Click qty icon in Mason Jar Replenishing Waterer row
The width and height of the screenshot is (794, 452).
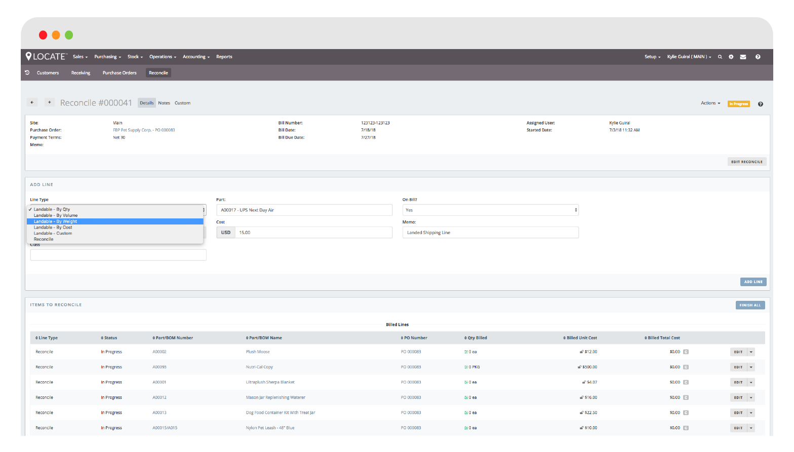pyautogui.click(x=466, y=397)
